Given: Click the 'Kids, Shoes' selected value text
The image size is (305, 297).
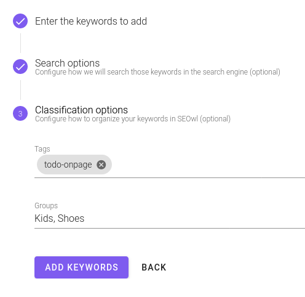Looking at the screenshot, I should point(59,218).
